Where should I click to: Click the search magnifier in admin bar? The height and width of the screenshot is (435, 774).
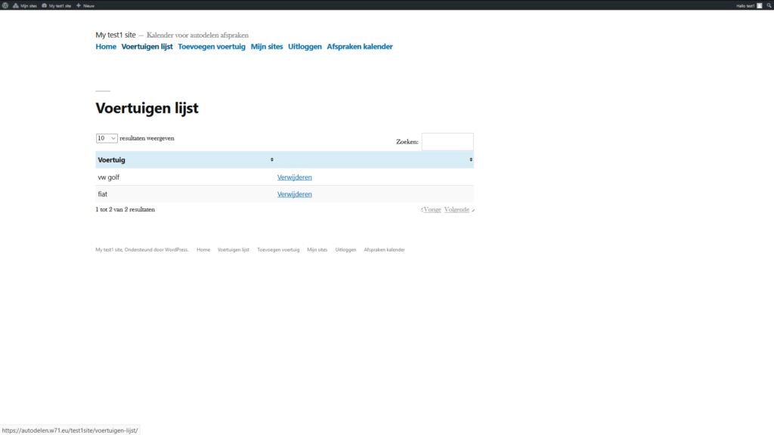[x=769, y=5]
